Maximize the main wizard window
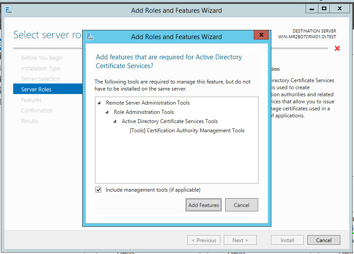Viewport: 354px width, 254px height. coord(324,8)
